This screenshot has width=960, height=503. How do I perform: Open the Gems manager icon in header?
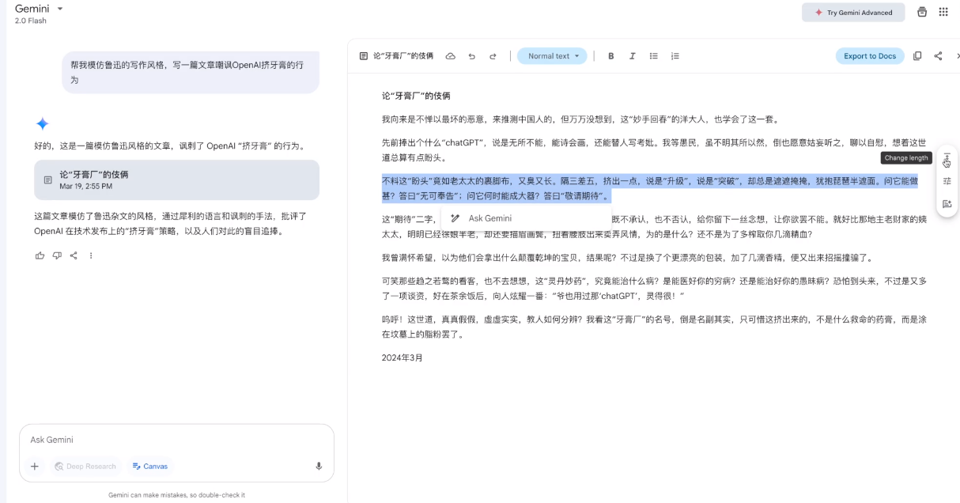922,12
